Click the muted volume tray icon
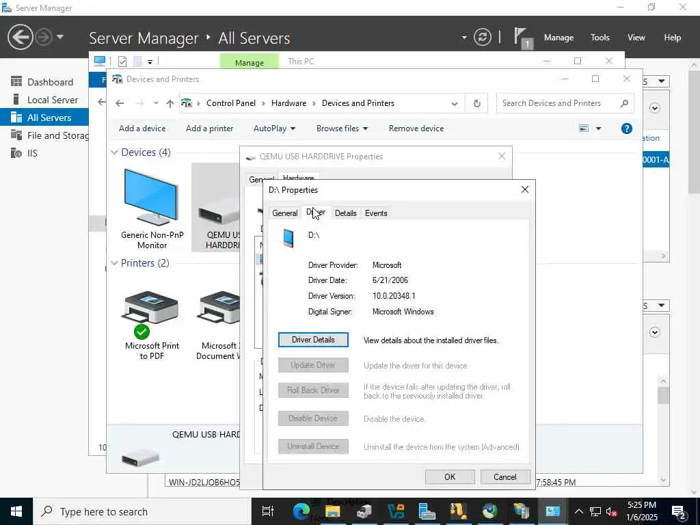 (x=612, y=511)
